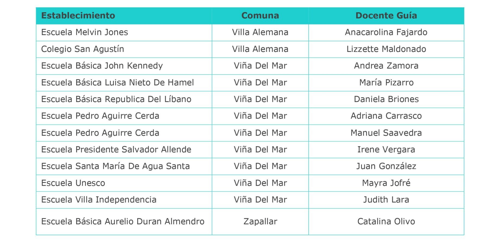The width and height of the screenshot is (492, 249).
Task: Select teacher name Mayra Jofré
Action: click(386, 183)
